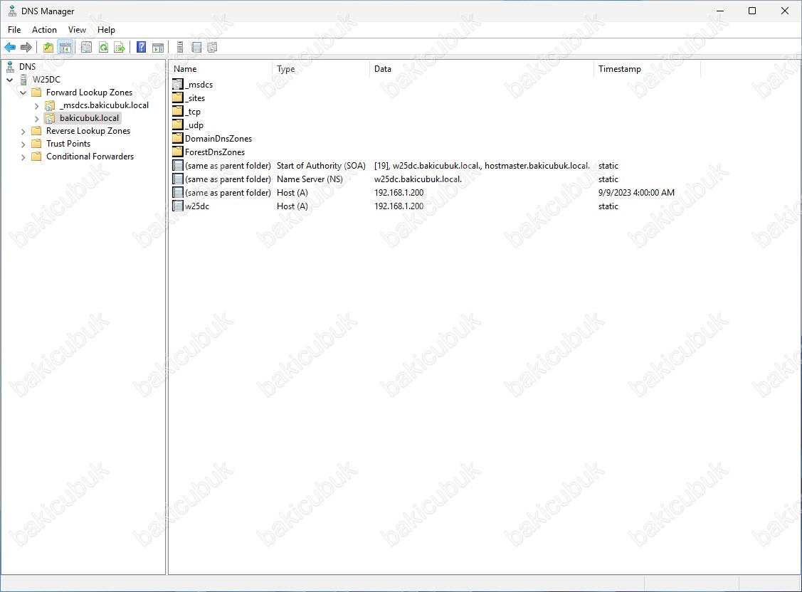Screen dimensions: 802x592
Task: Sort list by Type column header
Action: coord(321,69)
